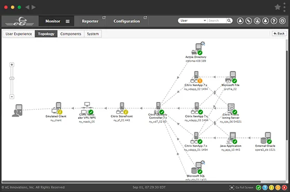This screenshot has height=192, width=290.
Task: Select XenApp node with orange warning
Action: click(196, 77)
